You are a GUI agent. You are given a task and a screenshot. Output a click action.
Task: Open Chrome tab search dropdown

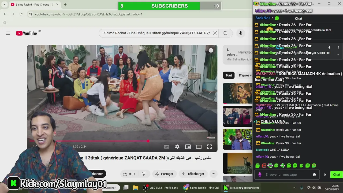[x=5, y=5]
